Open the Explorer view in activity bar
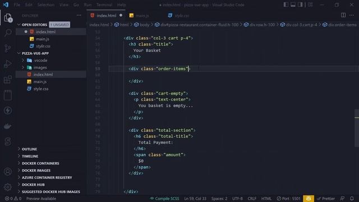The image size is (359, 202). [x=8, y=17]
